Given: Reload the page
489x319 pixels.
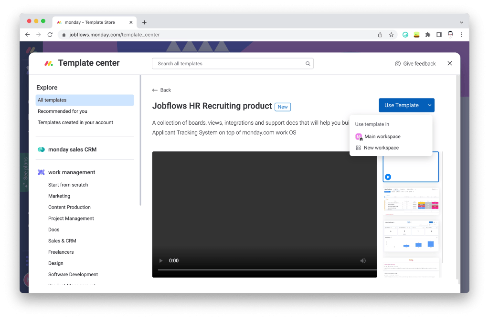Looking at the screenshot, I should point(50,34).
